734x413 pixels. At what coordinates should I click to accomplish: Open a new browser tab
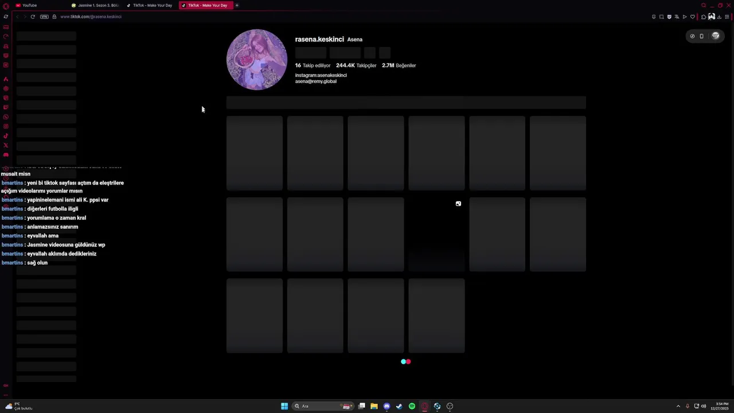(x=237, y=5)
